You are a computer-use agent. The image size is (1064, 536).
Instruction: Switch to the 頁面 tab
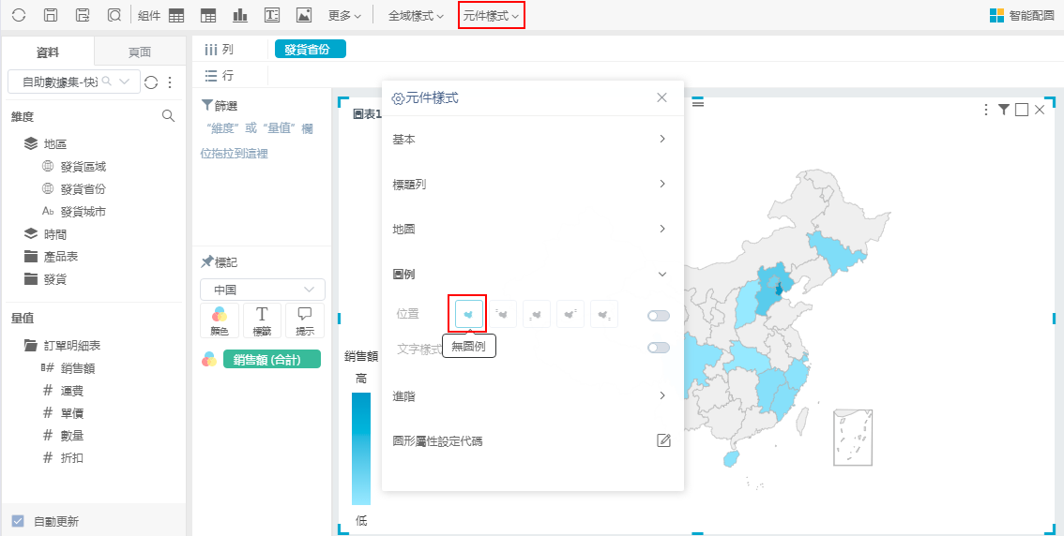point(140,52)
